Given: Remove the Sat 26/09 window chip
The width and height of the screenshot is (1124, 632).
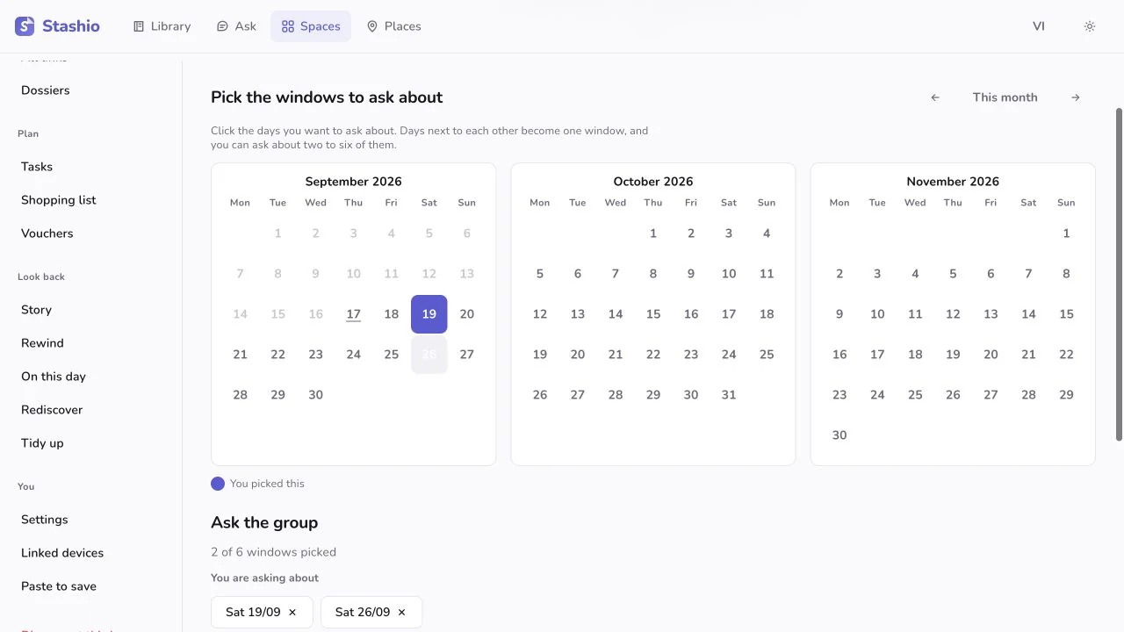Looking at the screenshot, I should coord(401,612).
